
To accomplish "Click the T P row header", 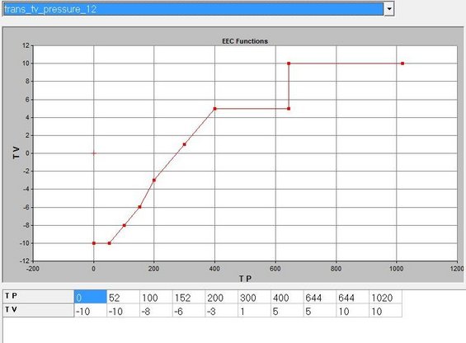I will pyautogui.click(x=38, y=297).
